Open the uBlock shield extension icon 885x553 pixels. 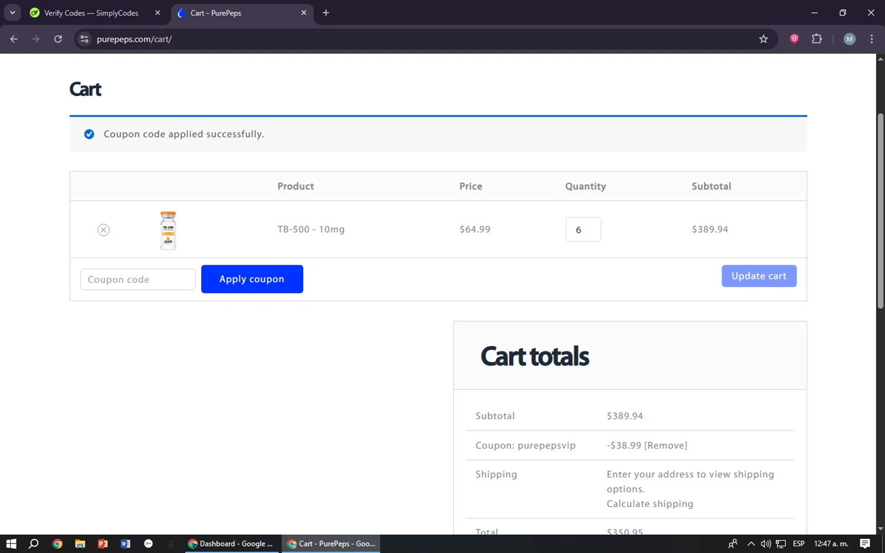click(794, 39)
